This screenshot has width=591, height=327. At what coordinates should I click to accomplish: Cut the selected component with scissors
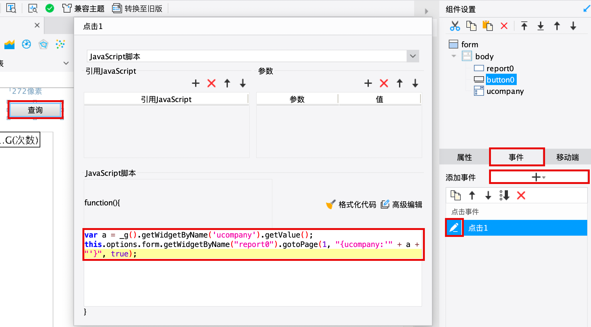coord(455,26)
